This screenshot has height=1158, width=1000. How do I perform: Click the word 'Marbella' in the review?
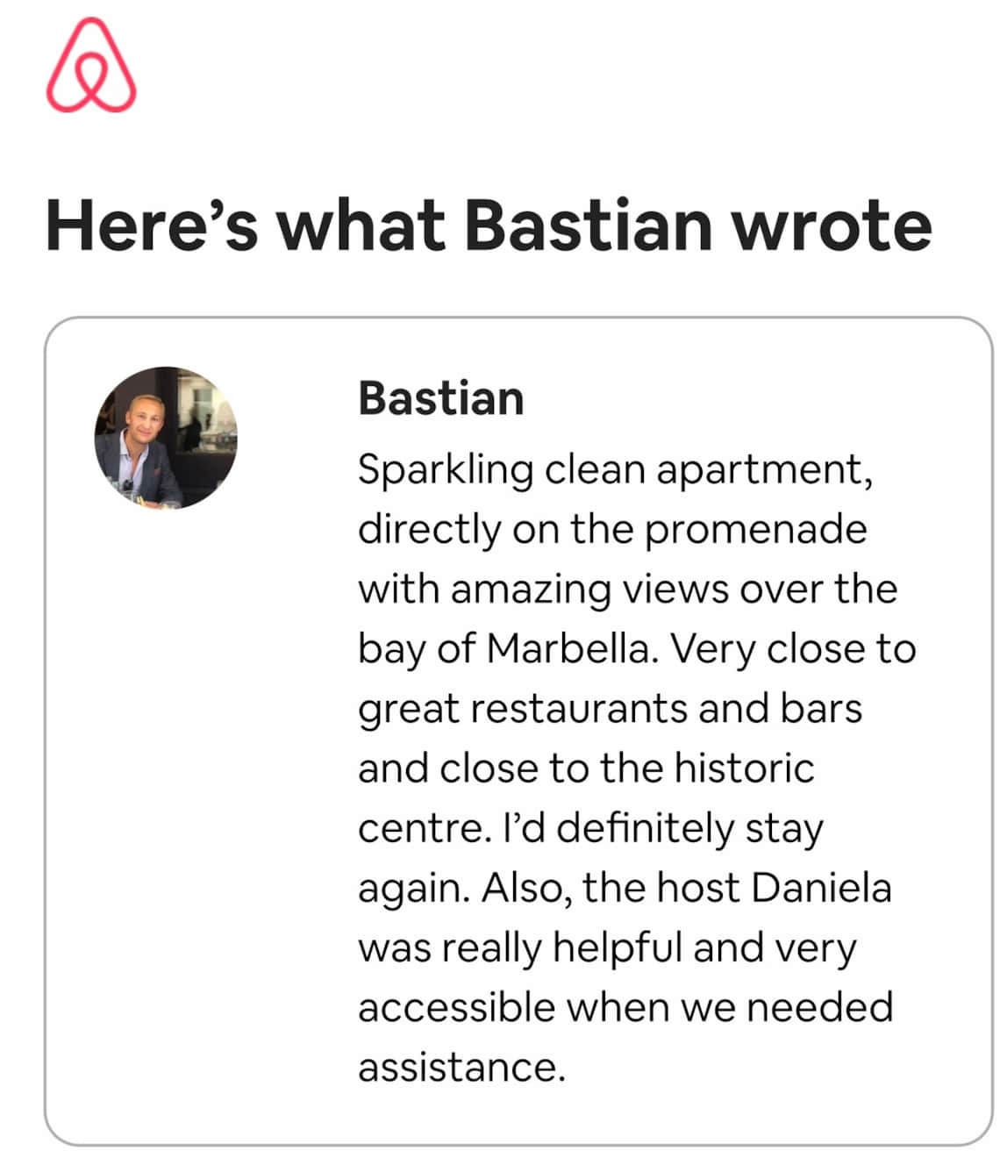[570, 649]
